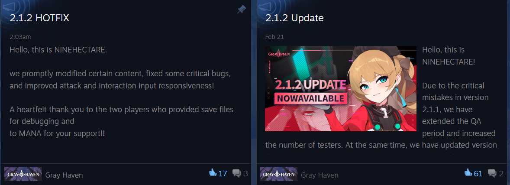The width and height of the screenshot is (510, 185).
Task: Click the 61 likes count on Update
Action: pos(478,174)
